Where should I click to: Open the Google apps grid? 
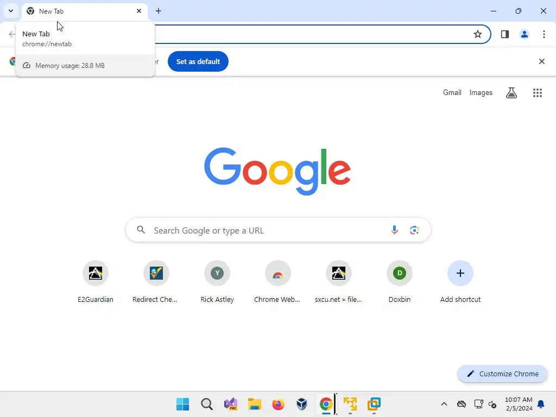pyautogui.click(x=537, y=93)
